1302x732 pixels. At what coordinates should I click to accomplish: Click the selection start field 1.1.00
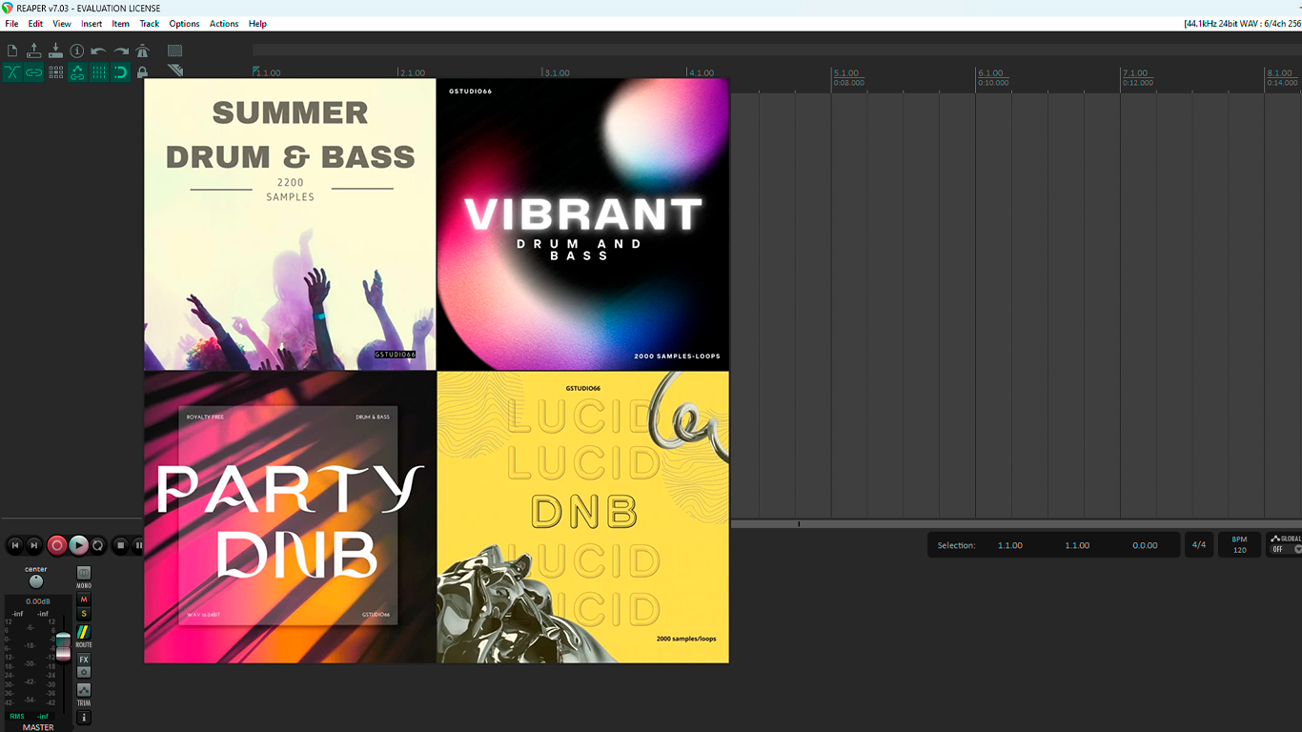point(1010,545)
